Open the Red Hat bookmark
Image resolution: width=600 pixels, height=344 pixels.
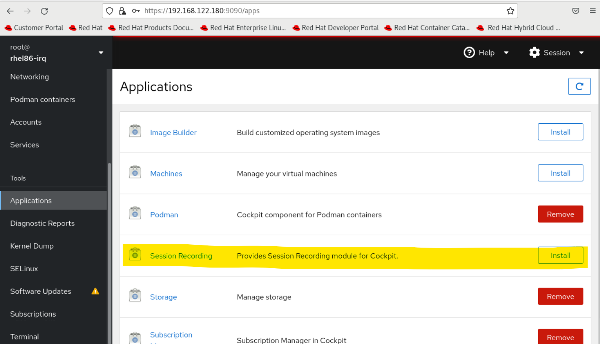86,28
